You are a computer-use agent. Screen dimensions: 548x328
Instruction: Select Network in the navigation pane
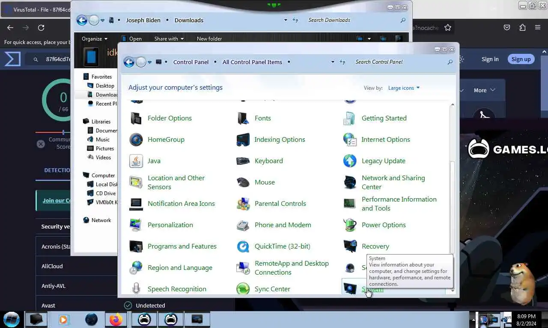pos(97,220)
